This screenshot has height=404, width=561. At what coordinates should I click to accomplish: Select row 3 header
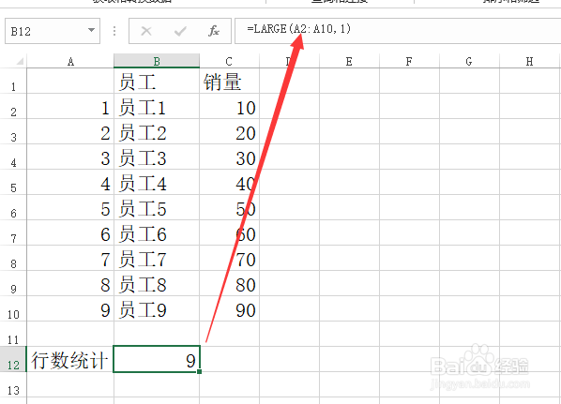pos(13,131)
